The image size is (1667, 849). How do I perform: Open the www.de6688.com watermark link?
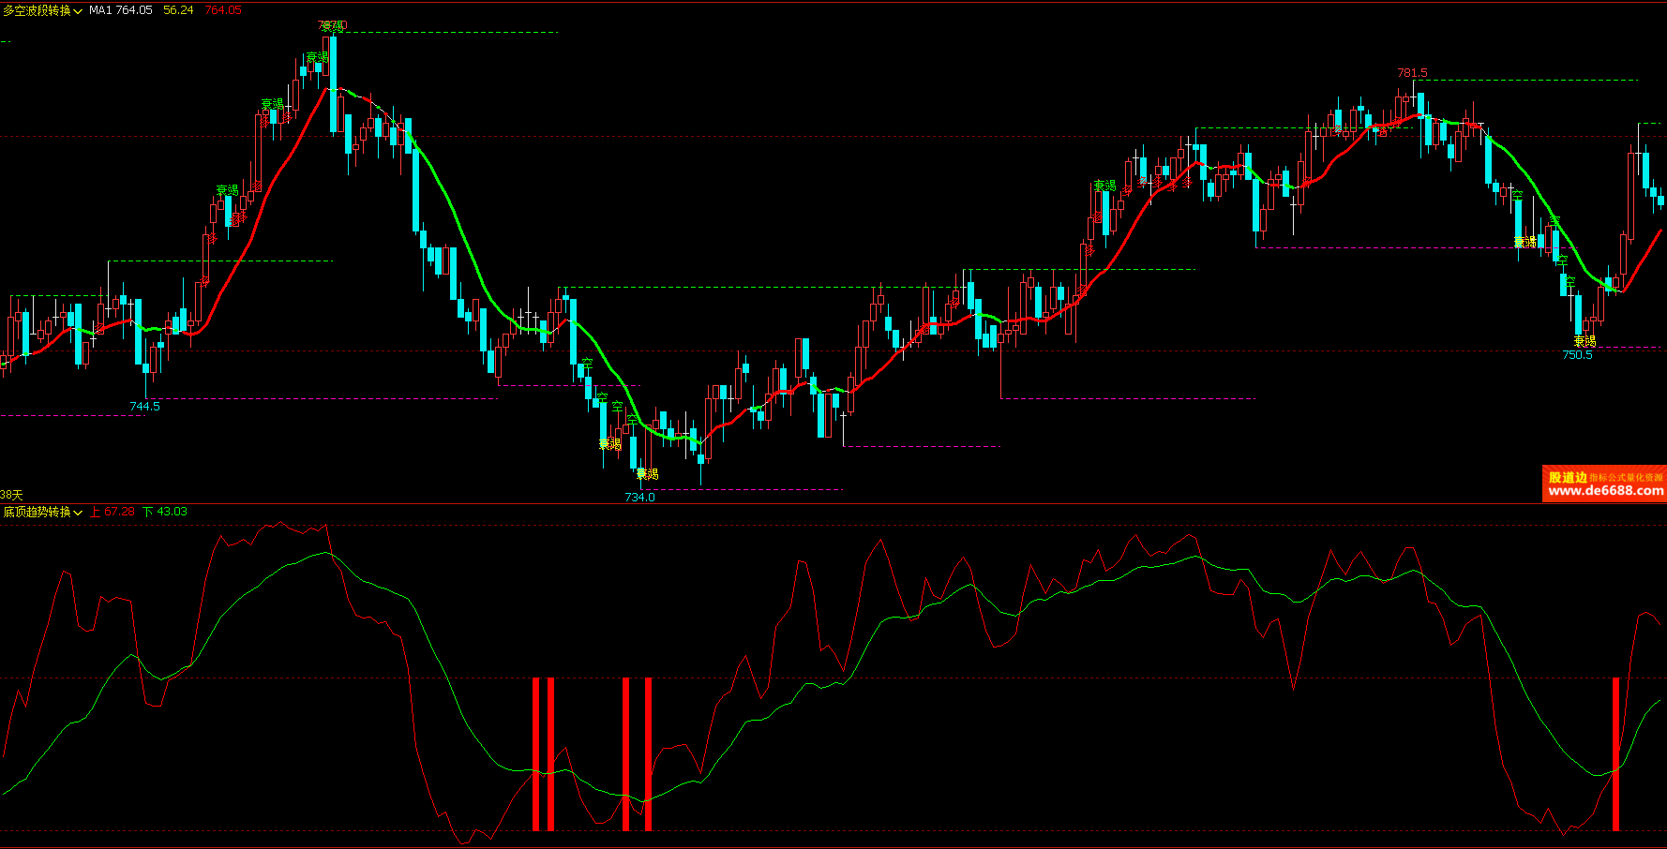pyautogui.click(x=1605, y=491)
